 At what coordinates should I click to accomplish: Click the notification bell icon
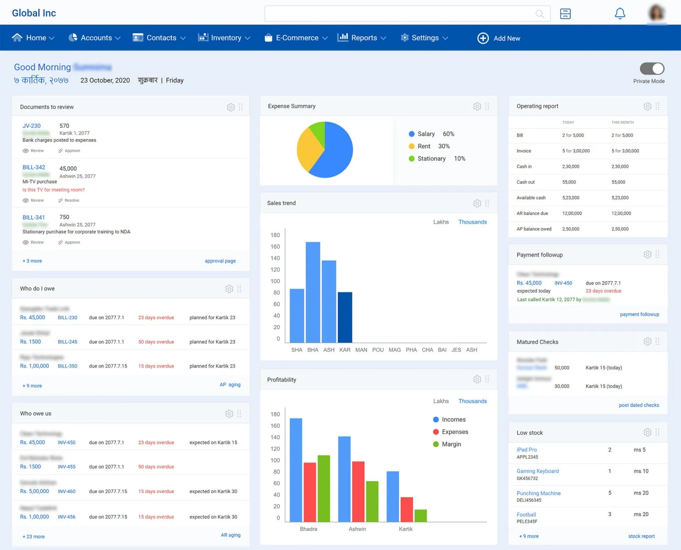coord(620,14)
